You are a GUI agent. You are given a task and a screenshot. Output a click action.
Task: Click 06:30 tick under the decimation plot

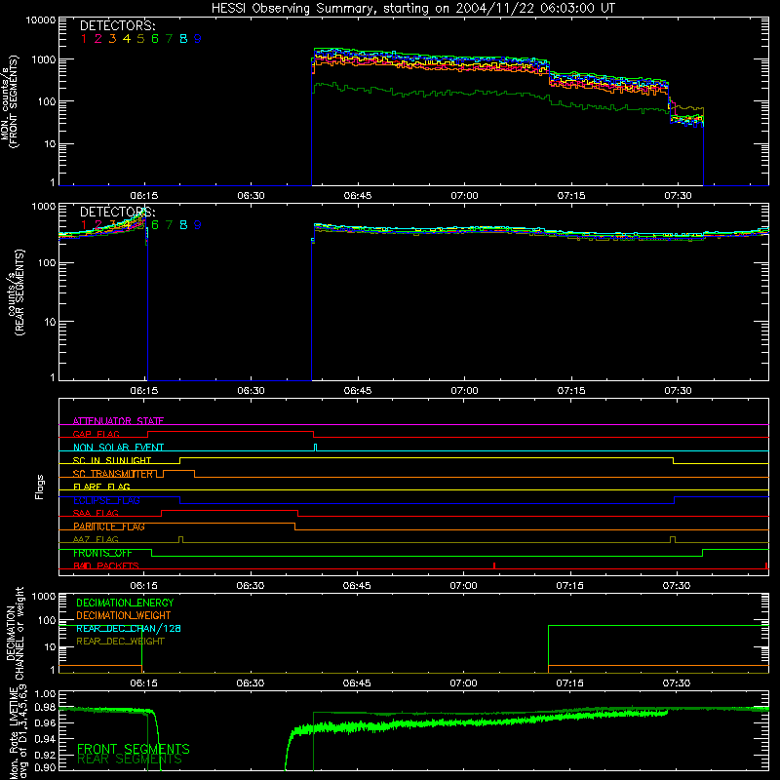coord(251,683)
